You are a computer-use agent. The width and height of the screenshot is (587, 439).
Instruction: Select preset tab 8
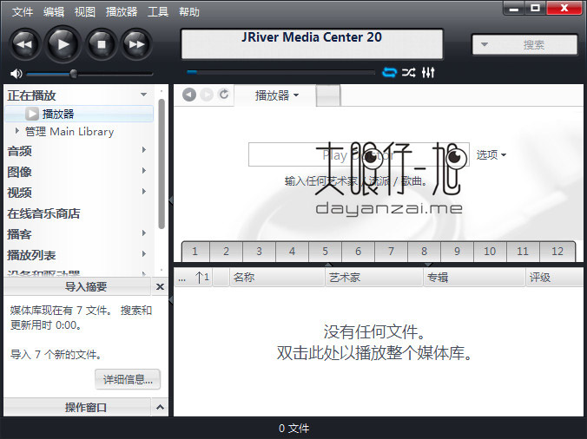(x=424, y=252)
